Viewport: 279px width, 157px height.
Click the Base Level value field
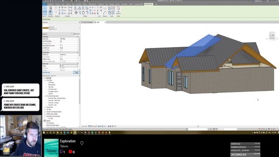tap(69, 39)
